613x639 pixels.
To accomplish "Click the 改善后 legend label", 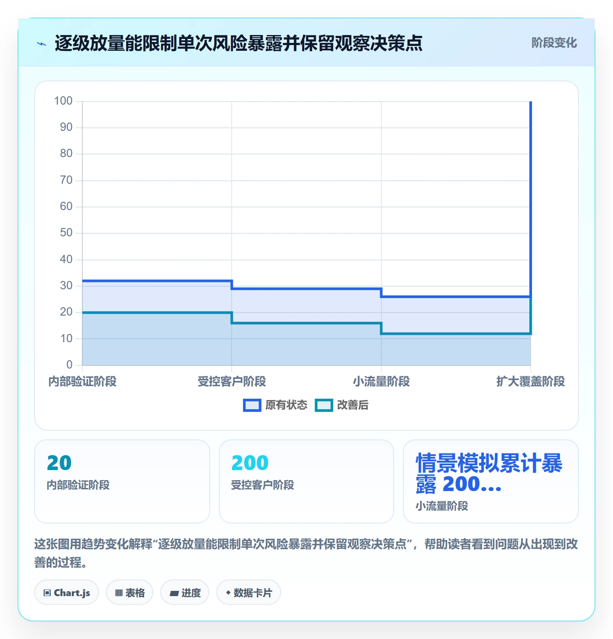I will click(x=352, y=405).
